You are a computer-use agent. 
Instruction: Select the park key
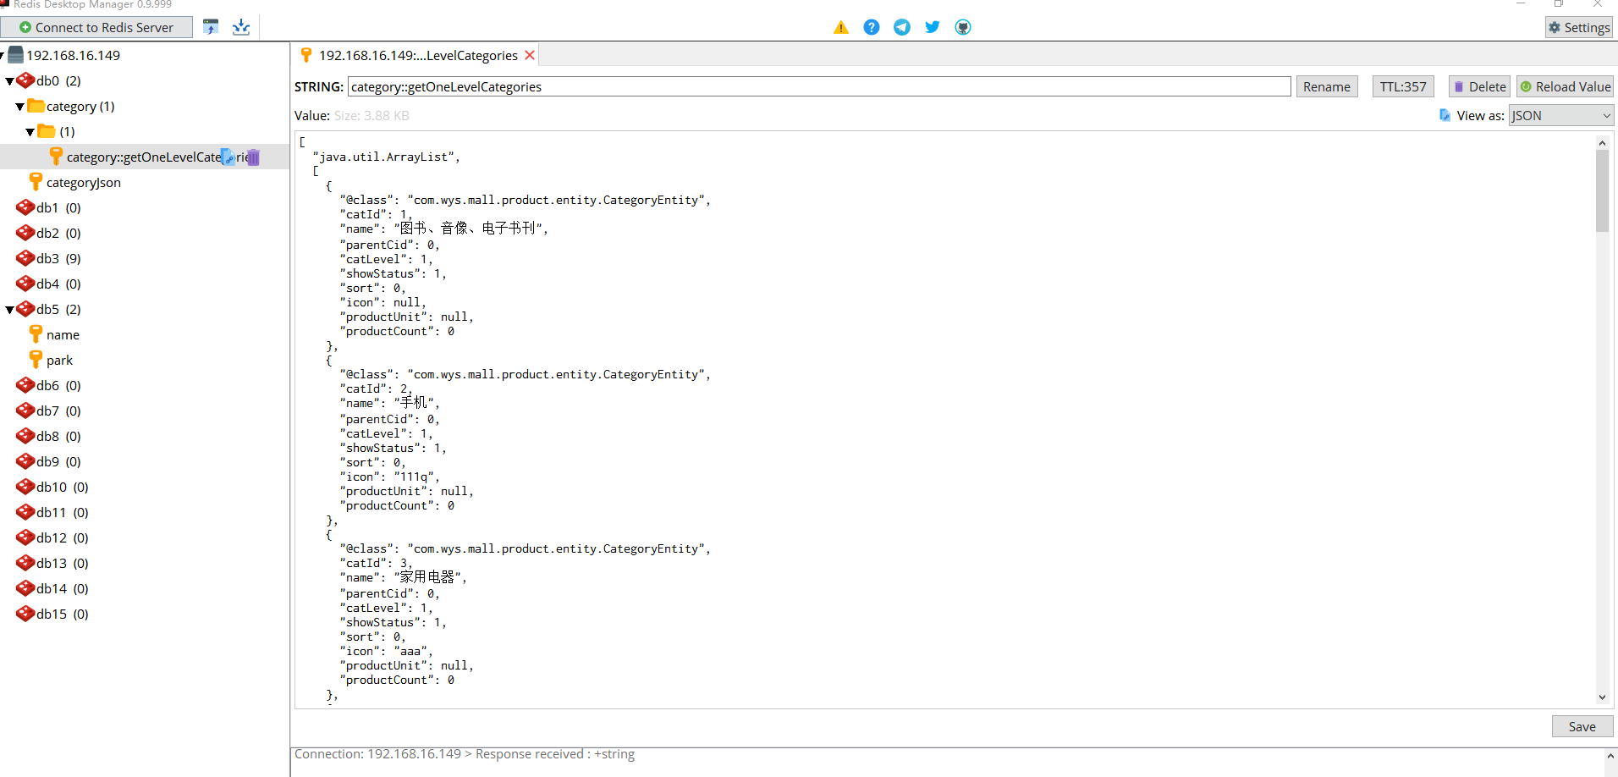click(x=59, y=360)
